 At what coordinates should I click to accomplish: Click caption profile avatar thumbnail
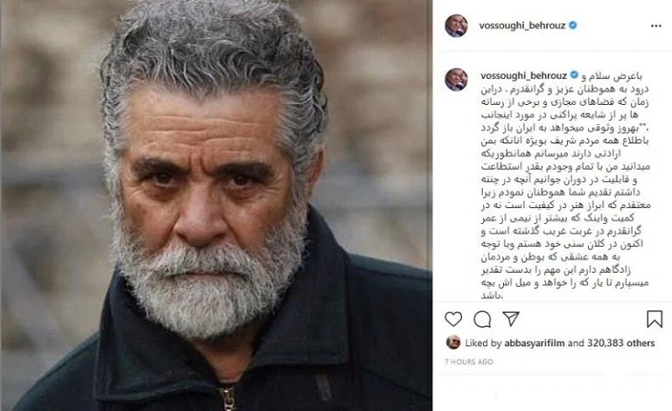pos(457,80)
